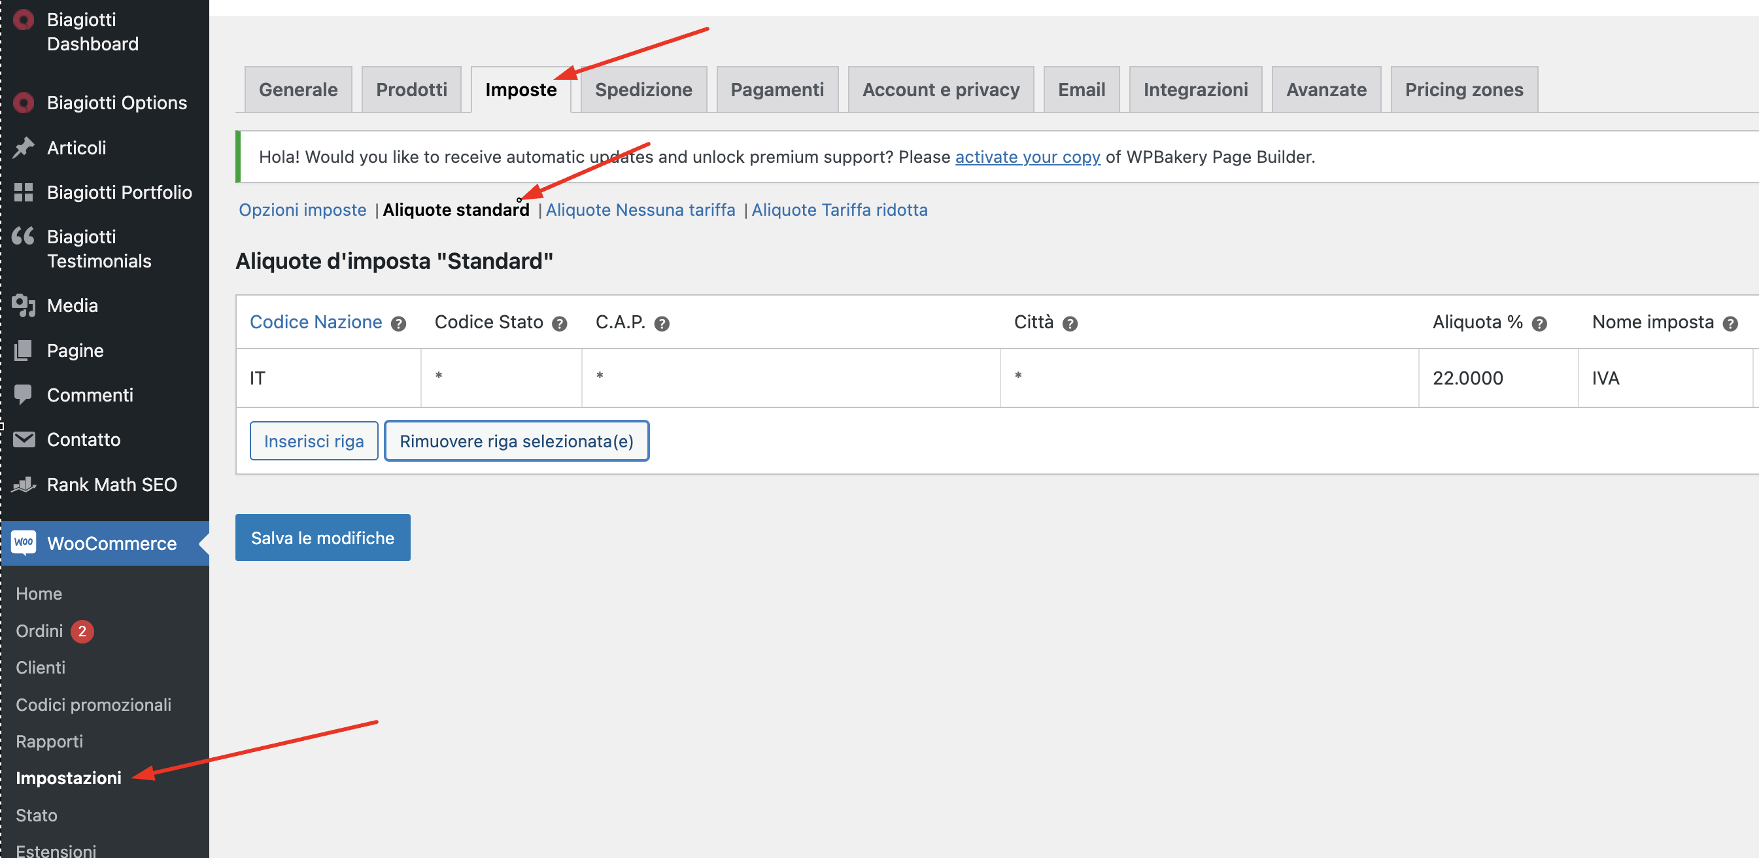Open the Avanzate tab

(x=1327, y=90)
